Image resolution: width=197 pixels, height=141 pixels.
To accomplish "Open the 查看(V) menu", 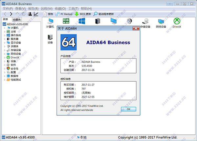I will pyautogui.click(x=20, y=9).
